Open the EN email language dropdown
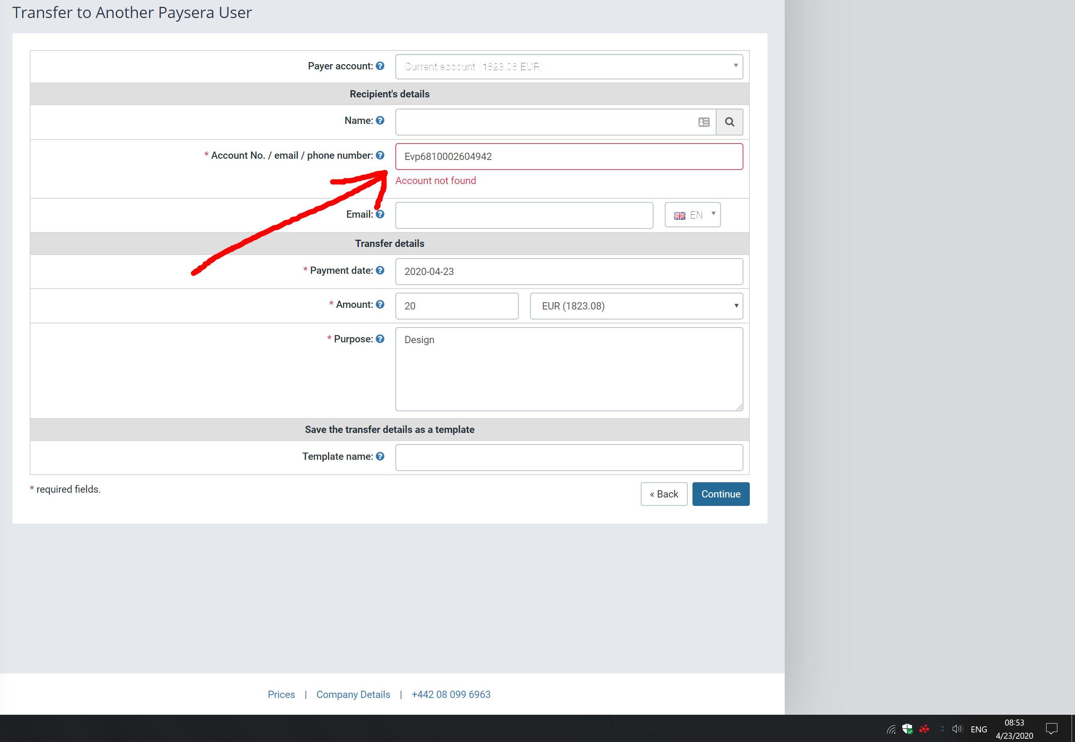Image resolution: width=1075 pixels, height=742 pixels. 693,215
